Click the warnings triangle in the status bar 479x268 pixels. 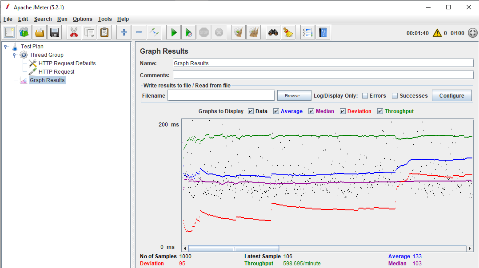point(438,33)
